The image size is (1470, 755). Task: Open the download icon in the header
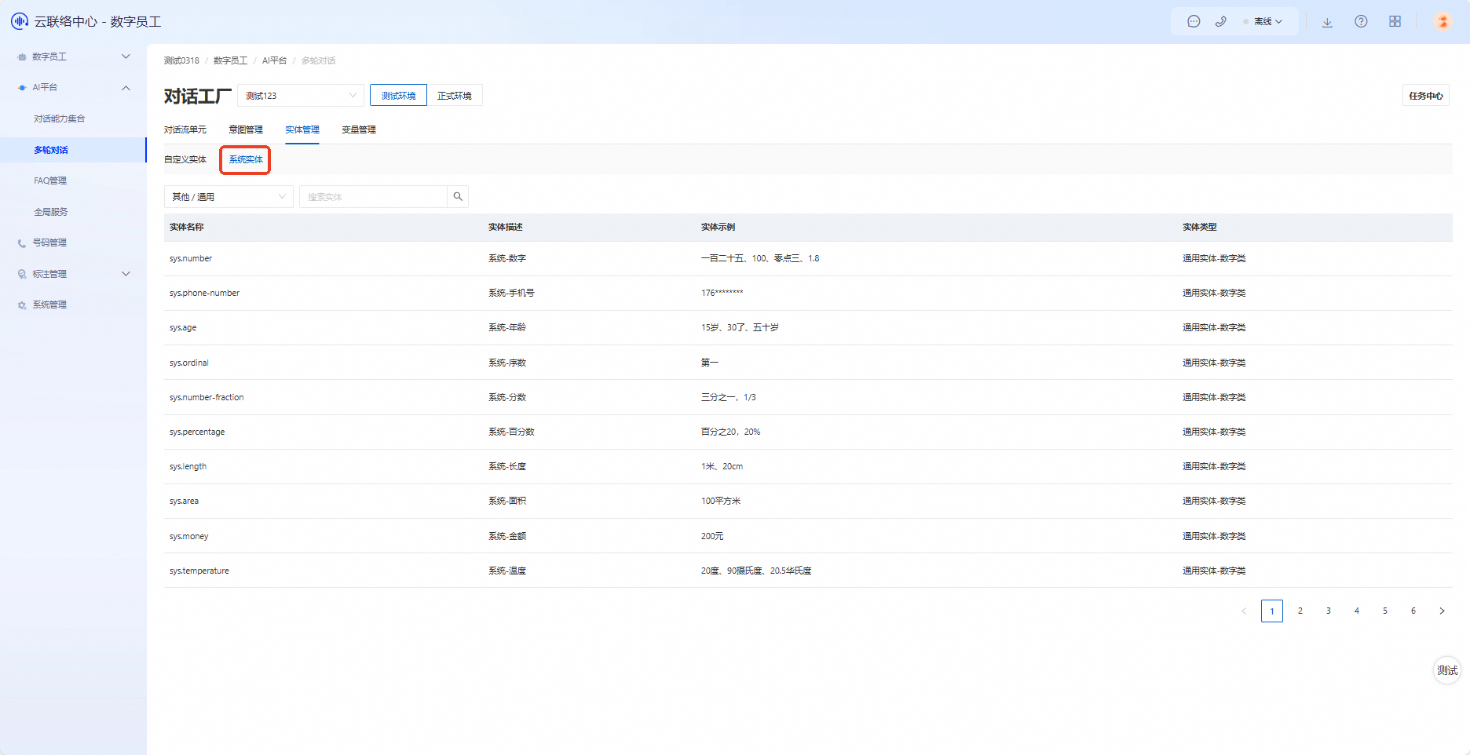tap(1327, 22)
